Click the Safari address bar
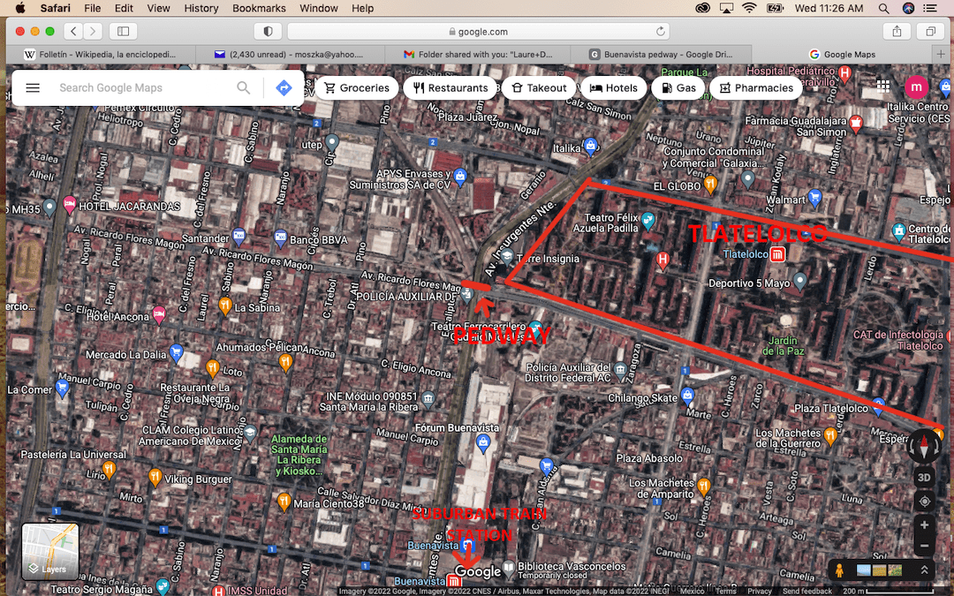The width and height of the screenshot is (954, 596). 478,31
